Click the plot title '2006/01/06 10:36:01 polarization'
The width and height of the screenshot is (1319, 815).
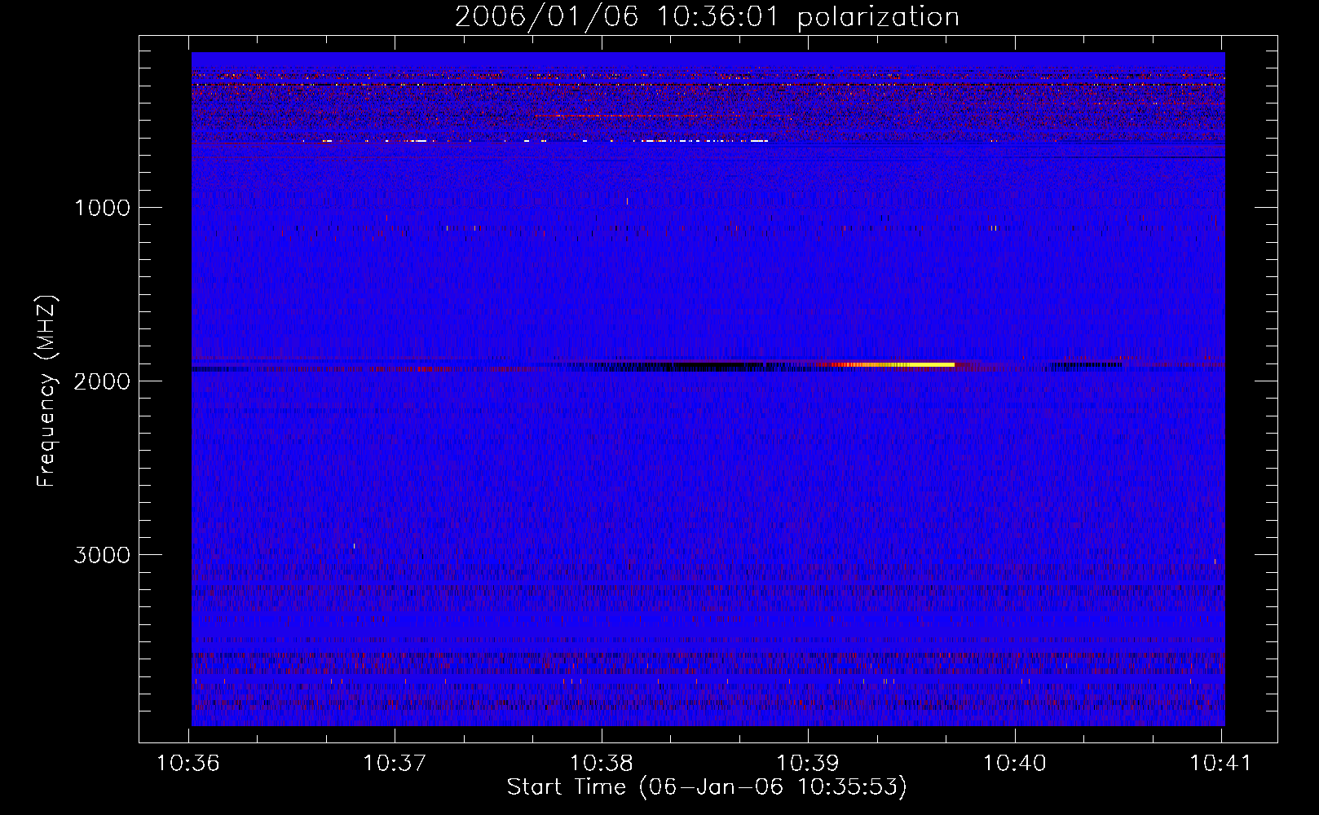click(707, 16)
